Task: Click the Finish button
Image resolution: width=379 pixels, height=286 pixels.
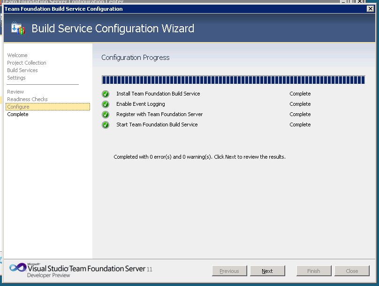Action: point(314,271)
